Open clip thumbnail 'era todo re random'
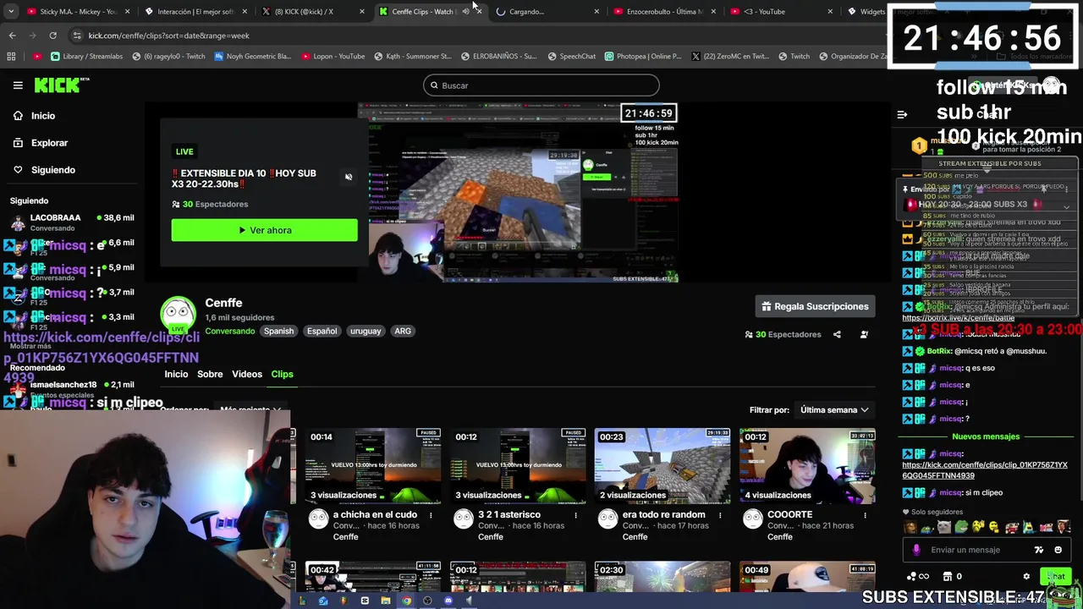1083x609 pixels. [x=662, y=466]
